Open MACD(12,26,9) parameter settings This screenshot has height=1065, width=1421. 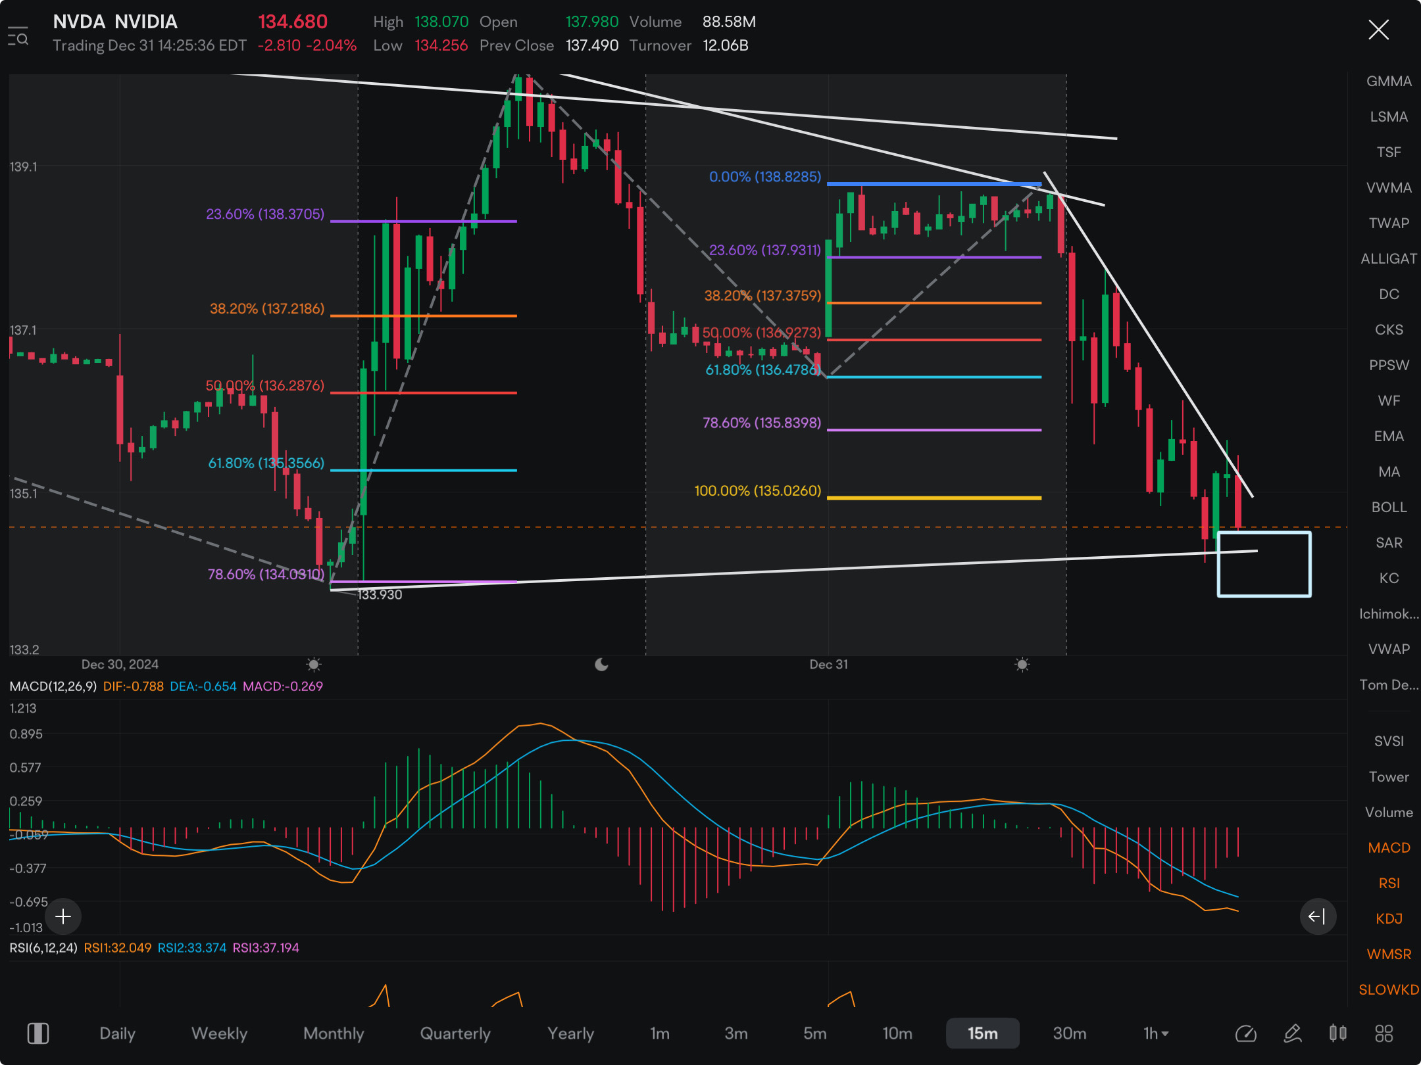pos(53,686)
